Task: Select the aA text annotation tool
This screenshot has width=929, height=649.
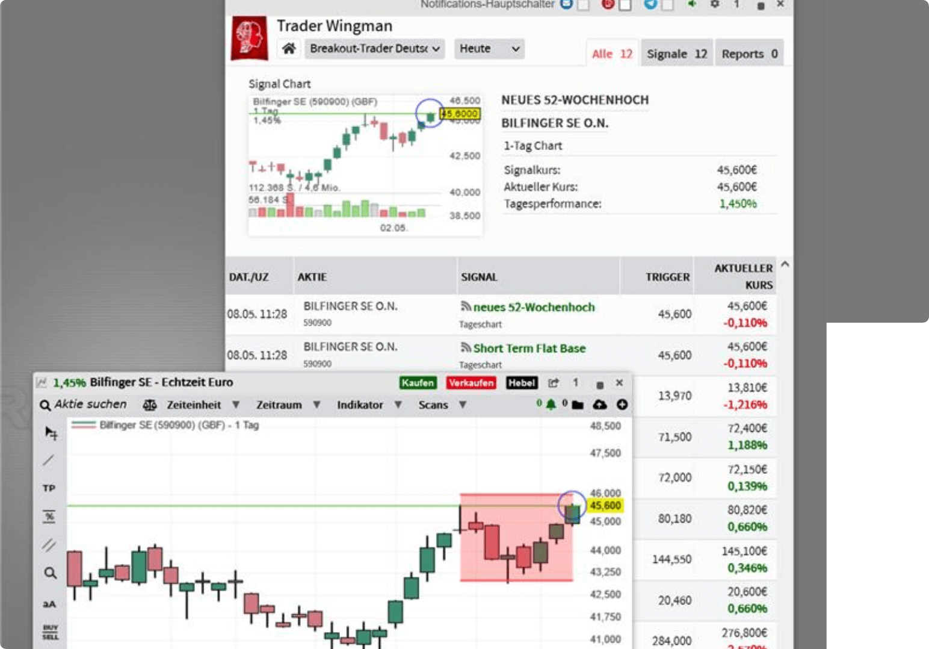Action: click(49, 604)
